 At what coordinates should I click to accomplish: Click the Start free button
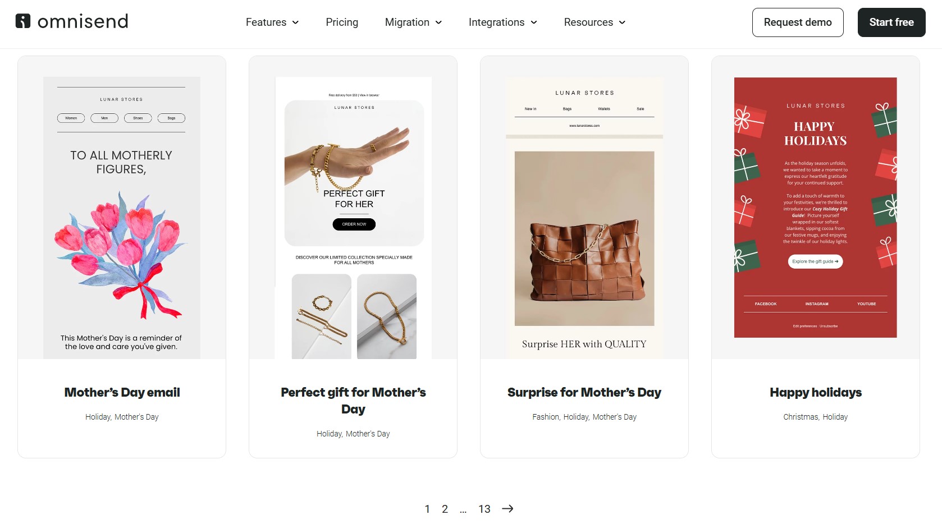click(x=891, y=22)
